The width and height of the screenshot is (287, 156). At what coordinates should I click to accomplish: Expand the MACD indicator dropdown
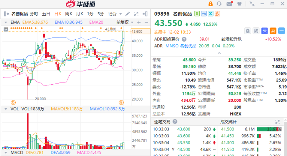pyautogui.click(x=6, y=153)
